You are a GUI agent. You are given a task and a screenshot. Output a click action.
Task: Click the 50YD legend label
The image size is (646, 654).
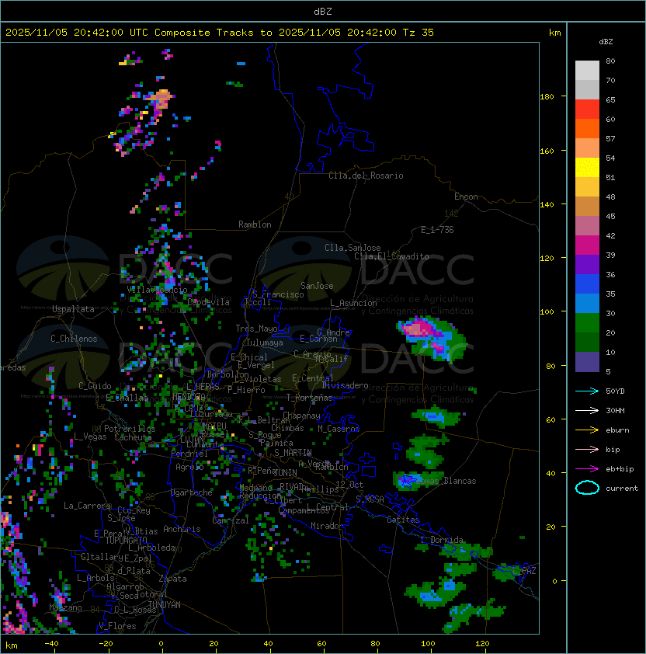(x=615, y=391)
